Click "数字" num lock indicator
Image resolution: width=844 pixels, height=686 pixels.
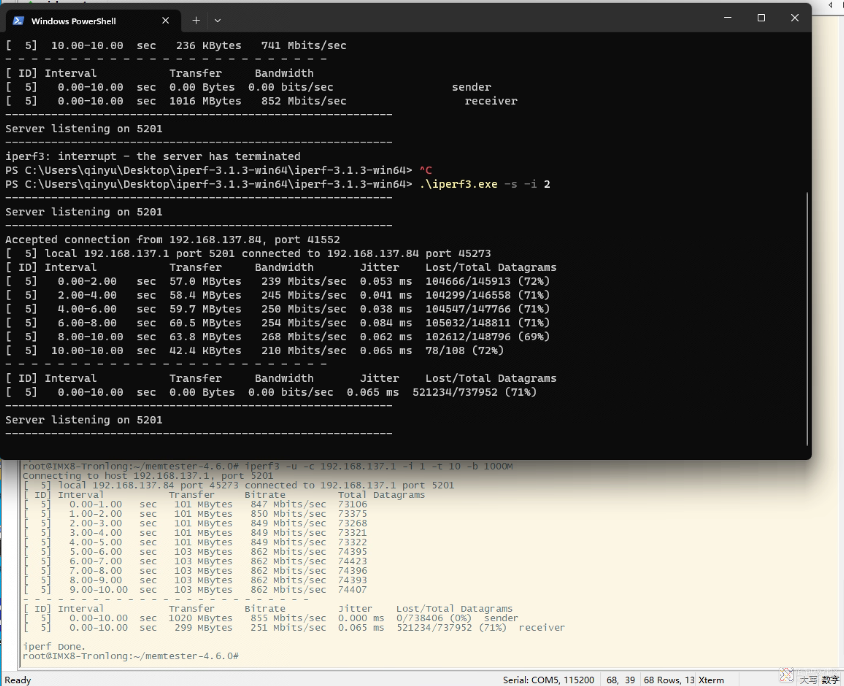pyautogui.click(x=830, y=680)
